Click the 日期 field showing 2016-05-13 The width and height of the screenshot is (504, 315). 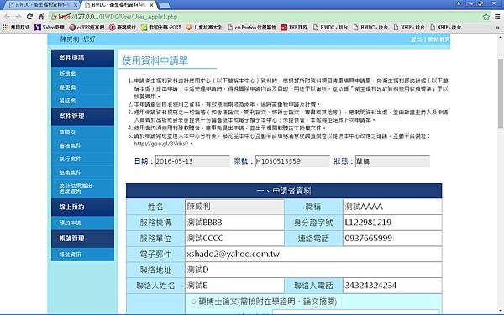192,161
